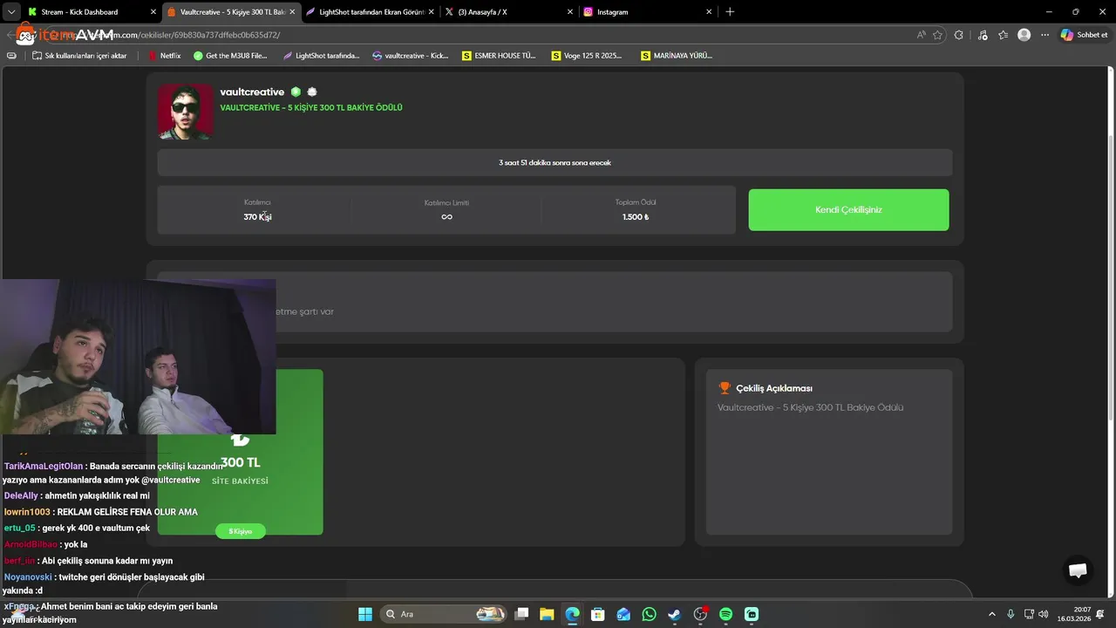Click the 370 Kişi participant count
Screen dimensions: 1116x628
pyautogui.click(x=257, y=217)
